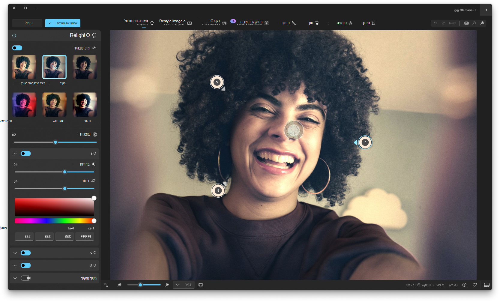Click the zoom in magnifier in top toolbar
This screenshot has width=500, height=302.
482,23
